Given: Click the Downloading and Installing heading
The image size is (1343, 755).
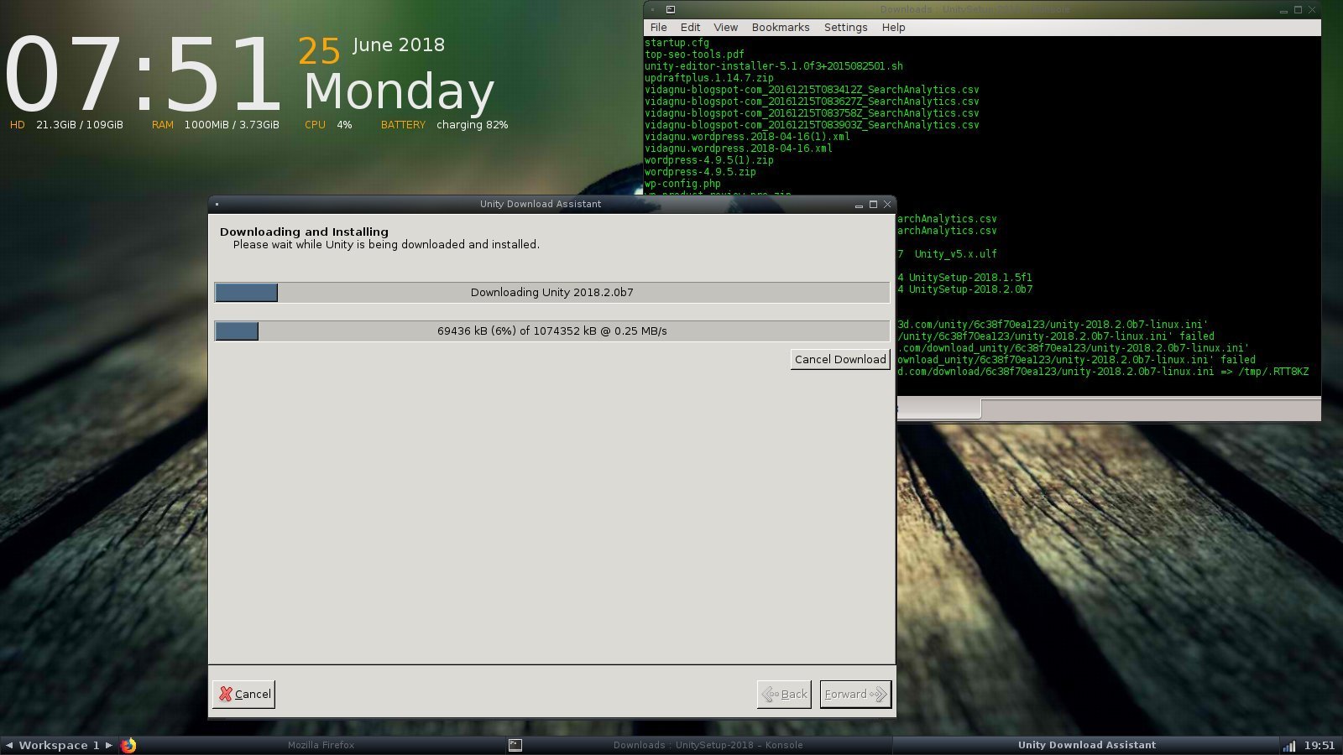Looking at the screenshot, I should [304, 232].
